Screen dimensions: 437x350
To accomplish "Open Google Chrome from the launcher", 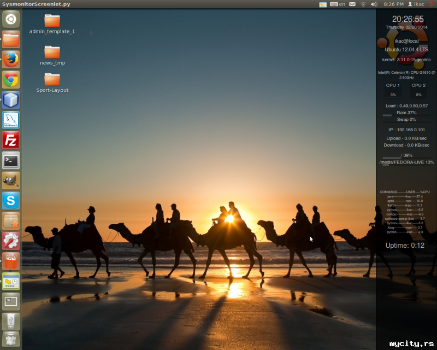I will coord(11,80).
